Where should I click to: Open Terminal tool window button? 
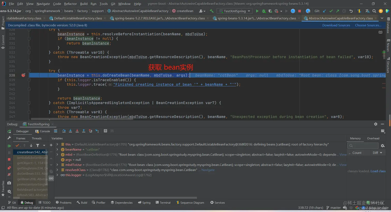163,203
